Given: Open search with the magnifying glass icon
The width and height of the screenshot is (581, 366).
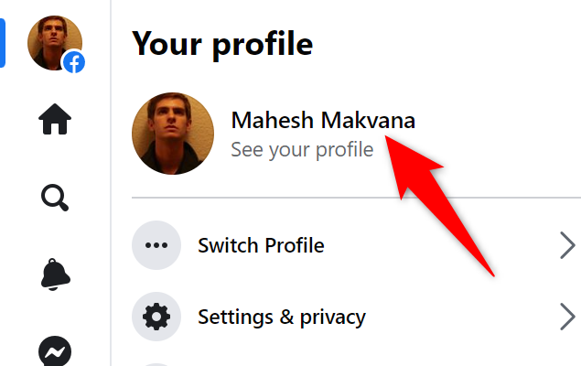Looking at the screenshot, I should [x=55, y=196].
